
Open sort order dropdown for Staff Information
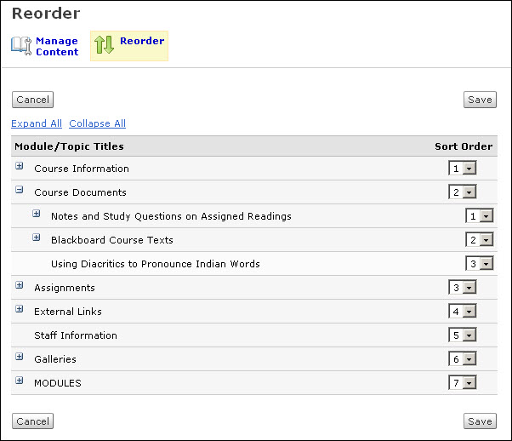coord(462,335)
